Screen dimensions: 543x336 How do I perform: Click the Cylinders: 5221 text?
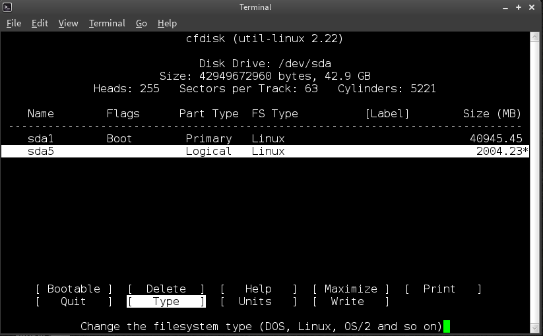(387, 89)
